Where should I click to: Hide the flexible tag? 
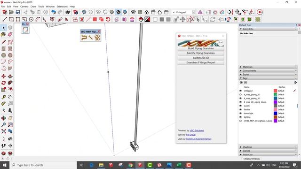coord(240,109)
